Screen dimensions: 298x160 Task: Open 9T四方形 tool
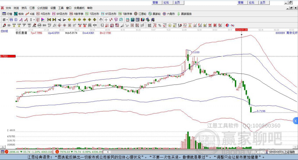pos(109,14)
